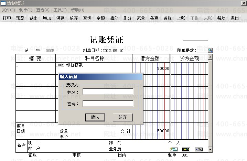Click the 借方金额 column header
The width and height of the screenshot is (247, 161).
click(151, 58)
